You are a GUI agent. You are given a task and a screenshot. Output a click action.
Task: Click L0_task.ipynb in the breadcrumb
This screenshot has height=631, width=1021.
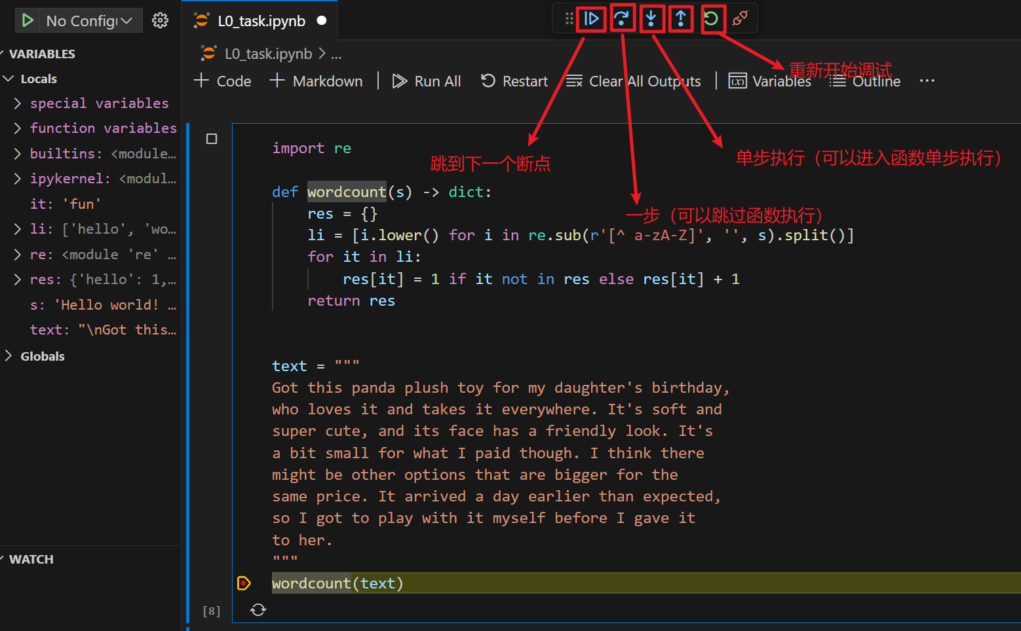[x=269, y=54]
